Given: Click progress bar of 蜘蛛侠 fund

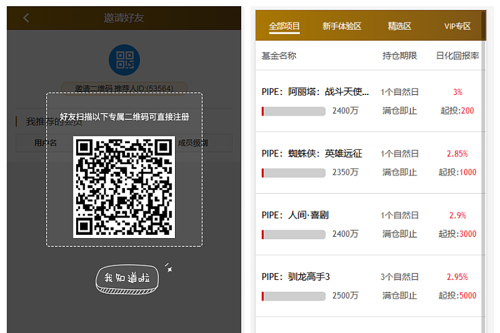Looking at the screenshot, I should click(293, 173).
